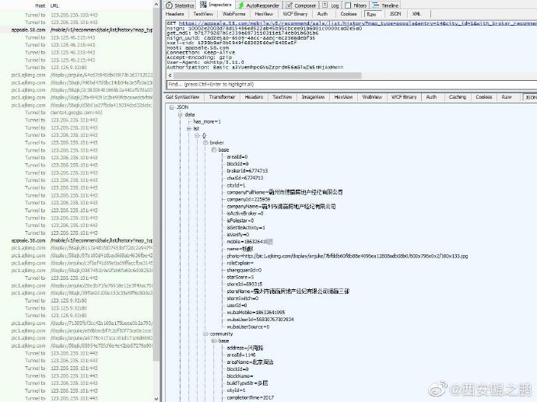Screen dimensions: 537x402
Task: Open the Log tab
Action: coord(331,5)
